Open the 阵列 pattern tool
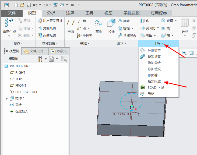This screenshot has width=197, height=155. click(x=185, y=28)
